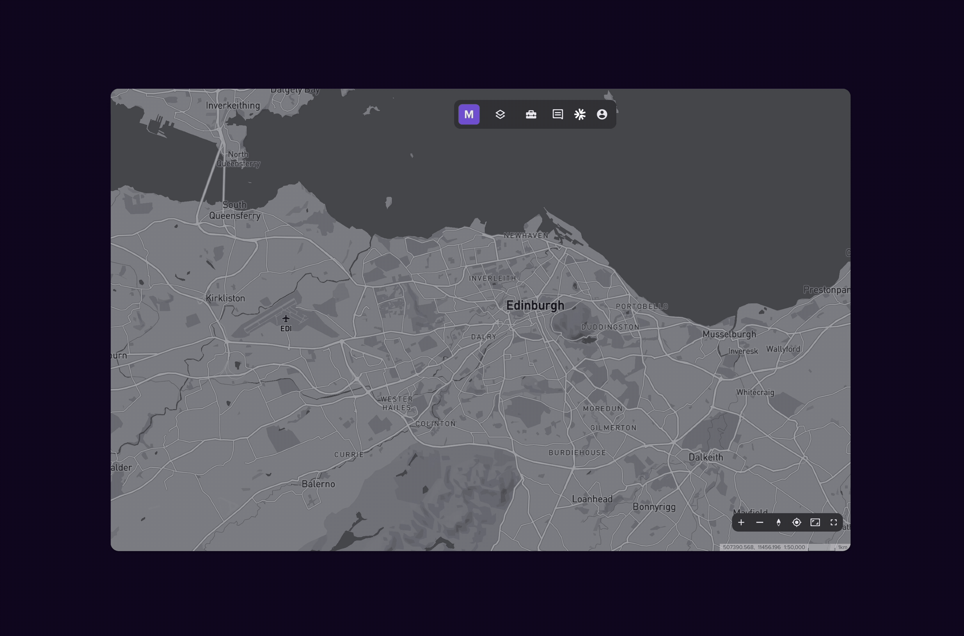Image resolution: width=964 pixels, height=636 pixels.
Task: Open the notes list icon
Action: click(x=558, y=114)
